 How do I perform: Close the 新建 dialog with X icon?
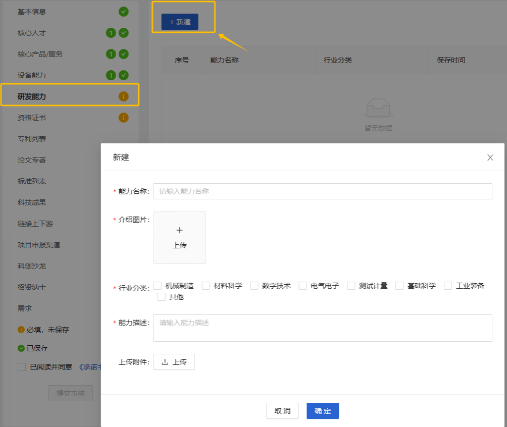[490, 157]
